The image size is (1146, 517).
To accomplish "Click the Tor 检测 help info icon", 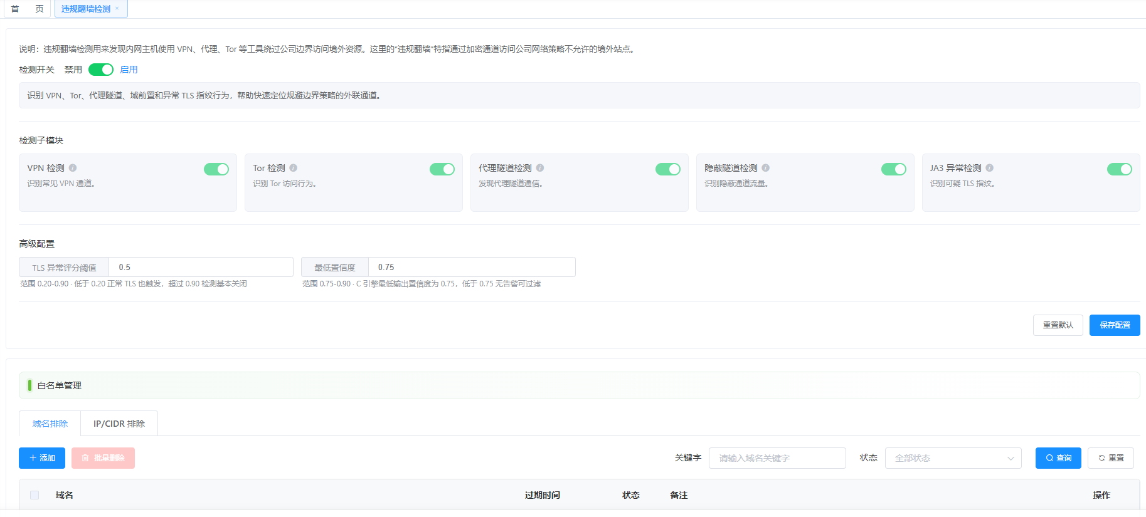I will [x=294, y=168].
